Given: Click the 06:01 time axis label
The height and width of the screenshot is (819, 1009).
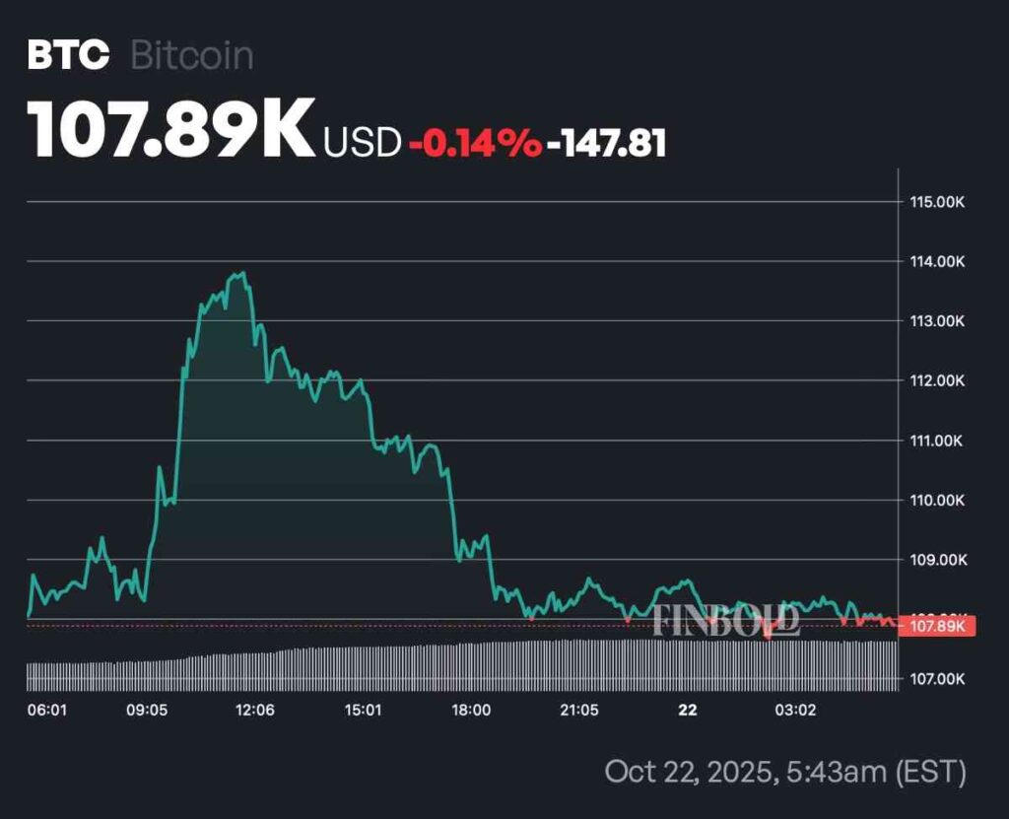Looking at the screenshot, I should pyautogui.click(x=46, y=711).
